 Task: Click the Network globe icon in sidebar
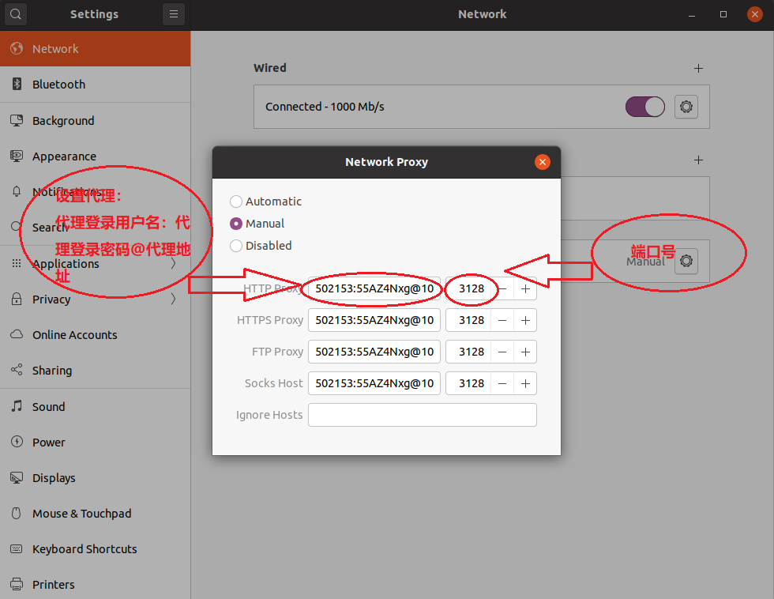(17, 48)
